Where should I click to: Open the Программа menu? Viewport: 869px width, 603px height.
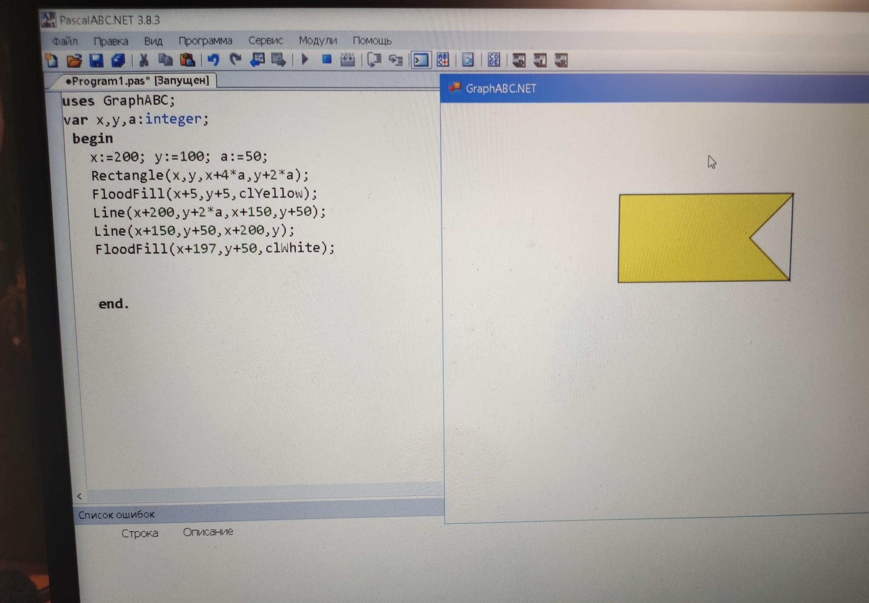click(205, 41)
